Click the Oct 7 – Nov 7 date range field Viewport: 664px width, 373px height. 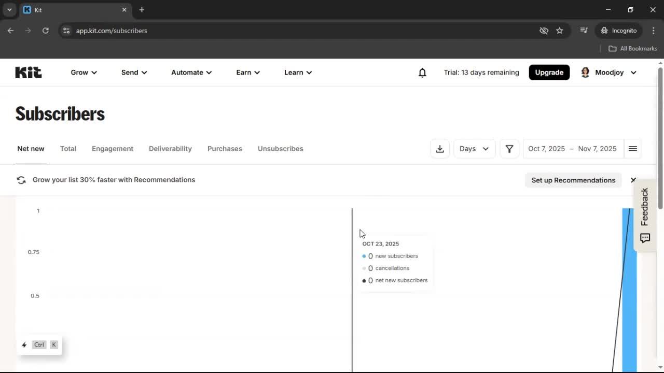point(572,149)
